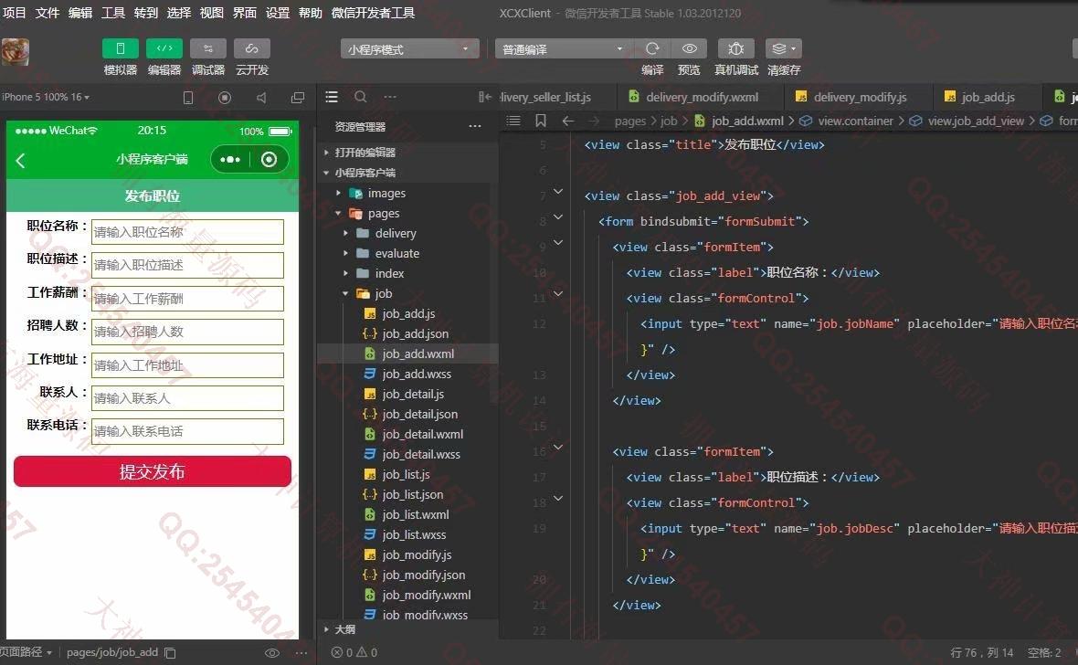The width and height of the screenshot is (1078, 665).
Task: Click the search icon in sidebar
Action: click(x=360, y=97)
